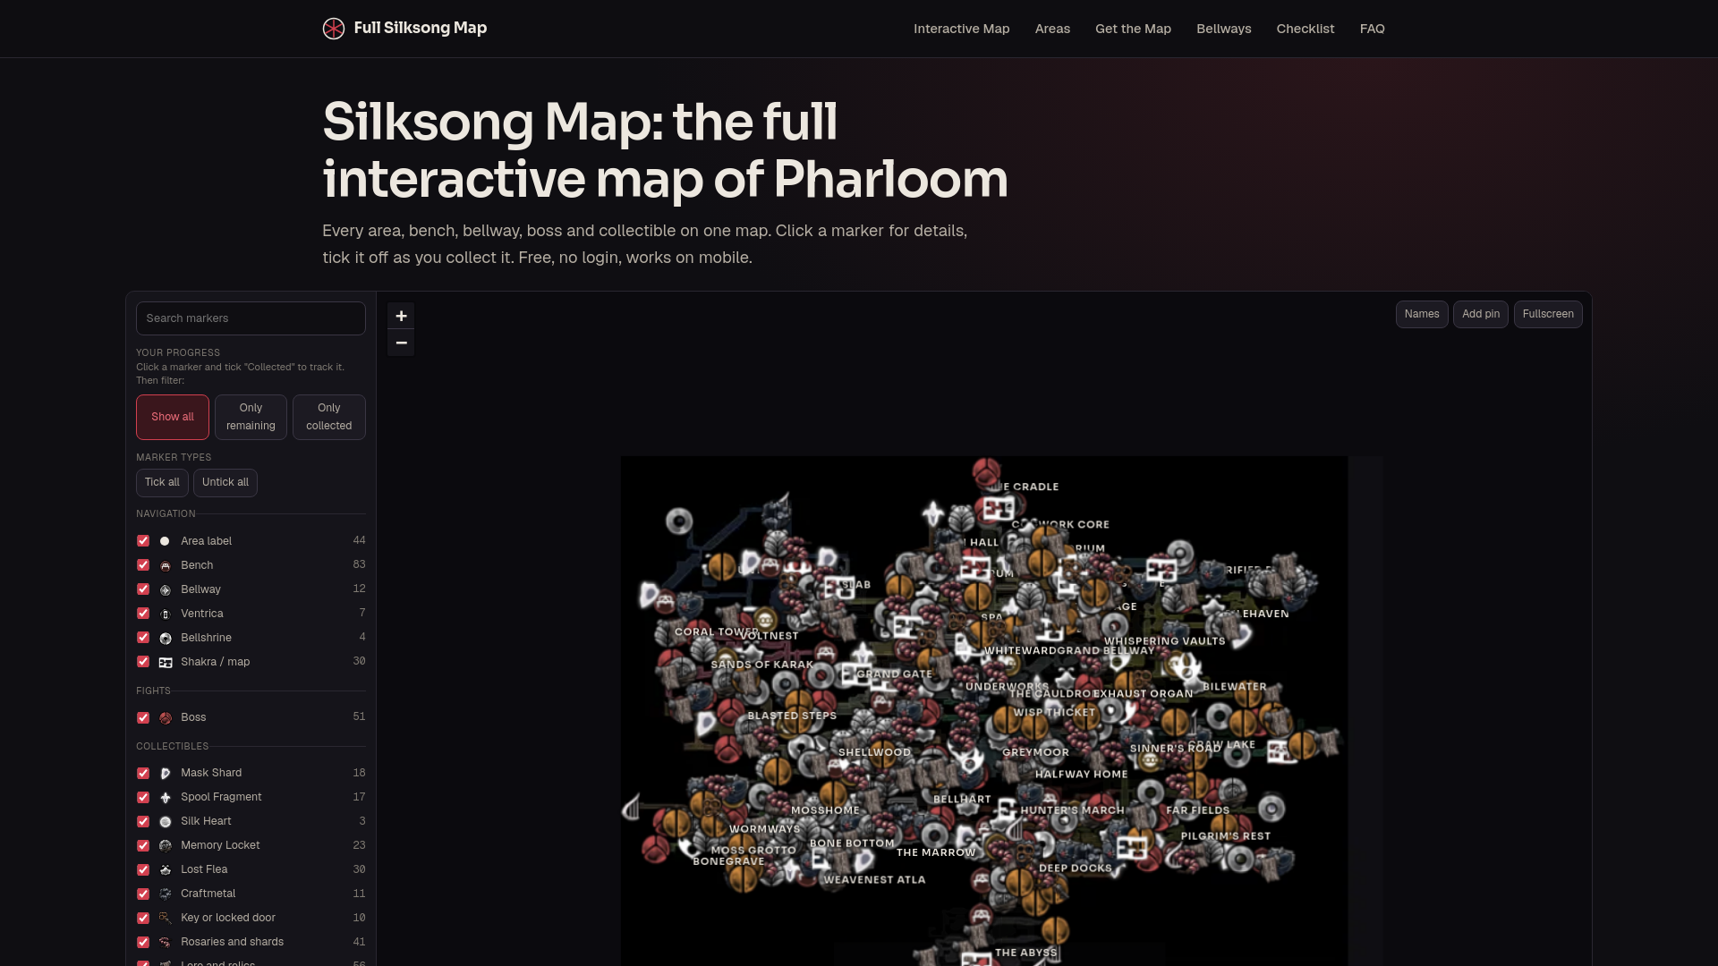Click the Craftmetal icon in the sidebar
Image resolution: width=1718 pixels, height=966 pixels.
tap(165, 894)
